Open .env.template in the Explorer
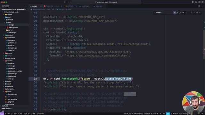205x115 pixels. 12,99
